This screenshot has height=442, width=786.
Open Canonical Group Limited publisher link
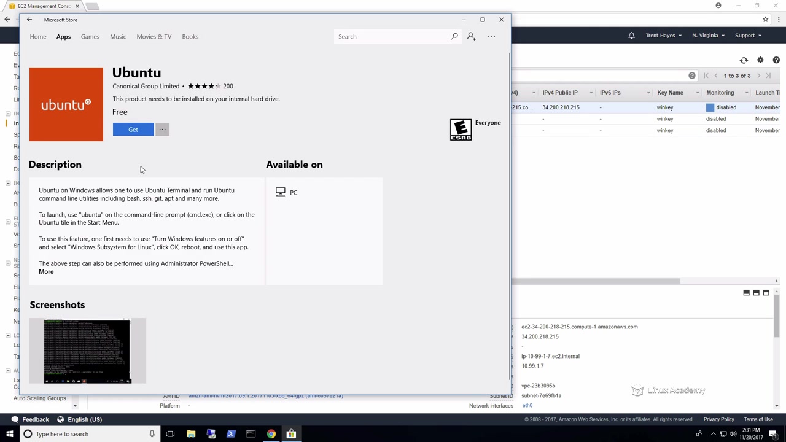pyautogui.click(x=146, y=86)
